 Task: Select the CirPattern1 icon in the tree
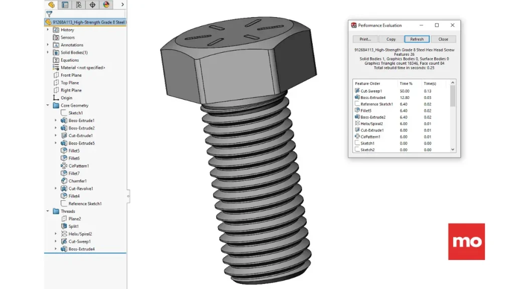pyautogui.click(x=64, y=166)
